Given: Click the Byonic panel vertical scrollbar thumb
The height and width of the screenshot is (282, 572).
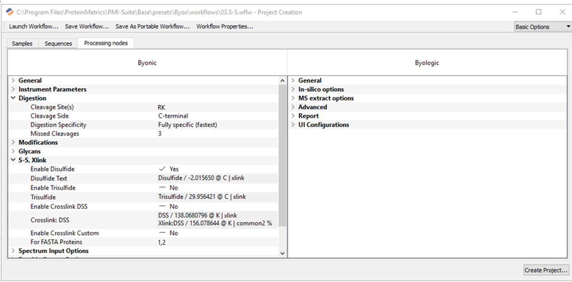Looking at the screenshot, I should 283,155.
